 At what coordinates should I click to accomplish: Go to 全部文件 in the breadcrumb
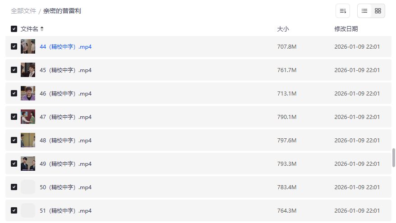(23, 11)
